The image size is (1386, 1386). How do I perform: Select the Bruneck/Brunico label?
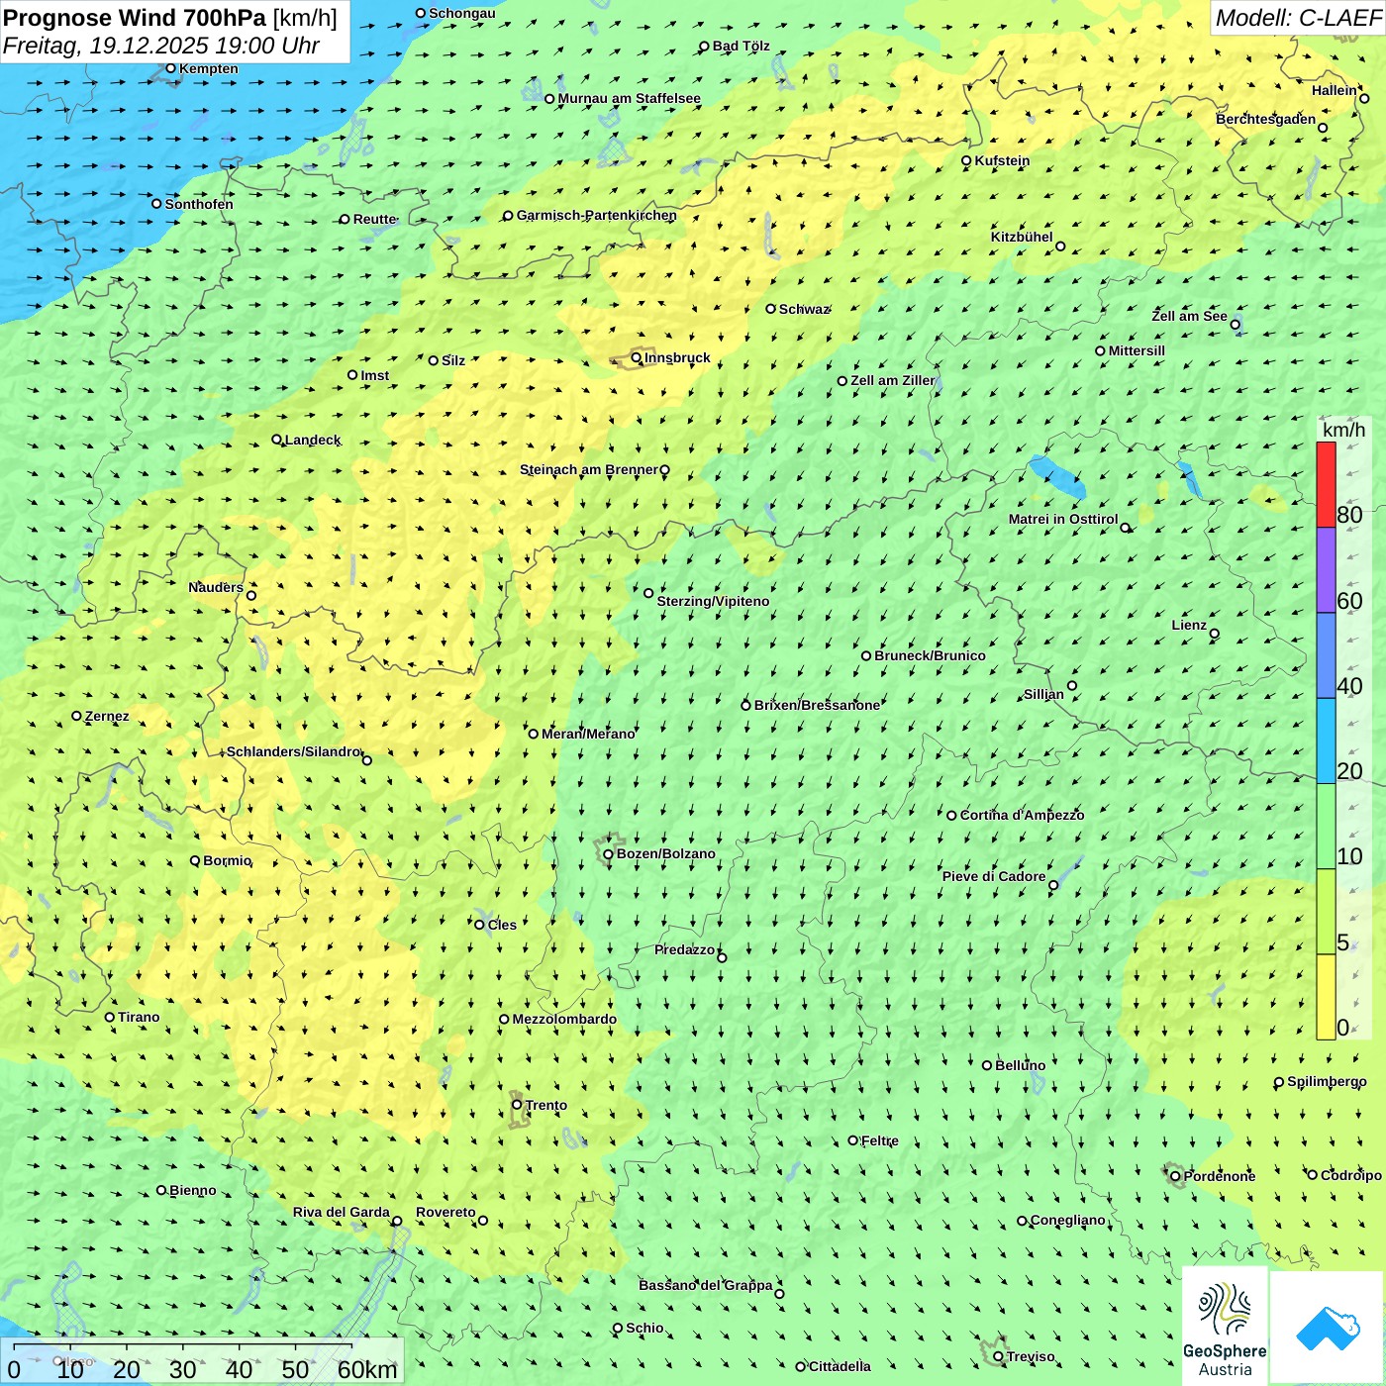[930, 655]
